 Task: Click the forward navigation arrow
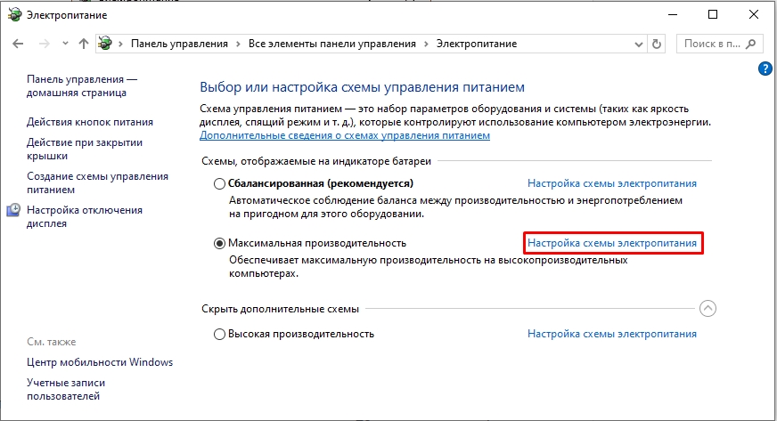click(42, 44)
